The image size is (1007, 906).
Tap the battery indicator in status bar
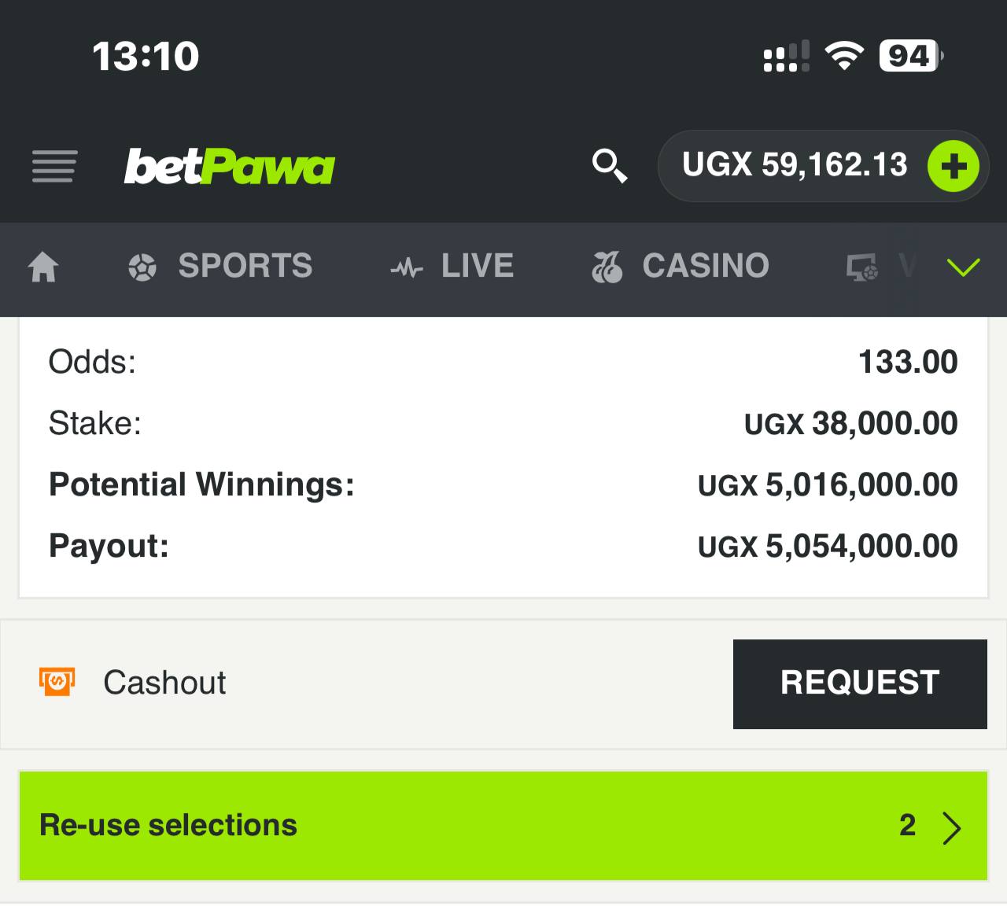pyautogui.click(x=911, y=56)
